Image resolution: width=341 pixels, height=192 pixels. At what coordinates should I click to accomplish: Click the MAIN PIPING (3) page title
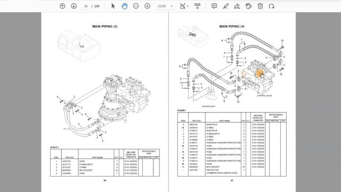tap(105, 26)
